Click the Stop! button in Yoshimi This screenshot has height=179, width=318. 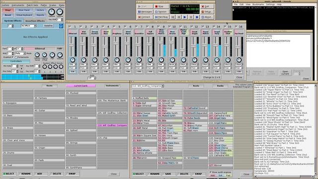(8, 10)
